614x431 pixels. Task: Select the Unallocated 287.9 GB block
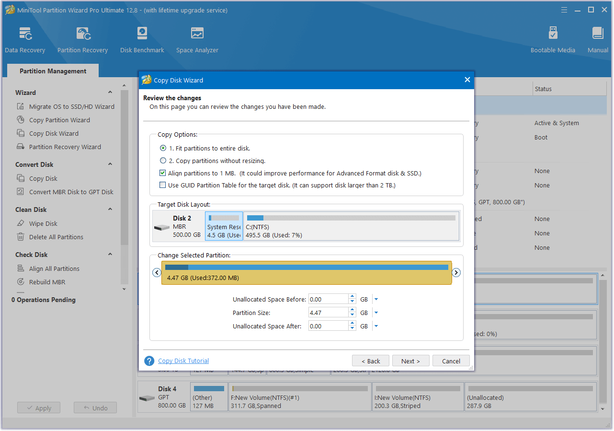point(531,396)
